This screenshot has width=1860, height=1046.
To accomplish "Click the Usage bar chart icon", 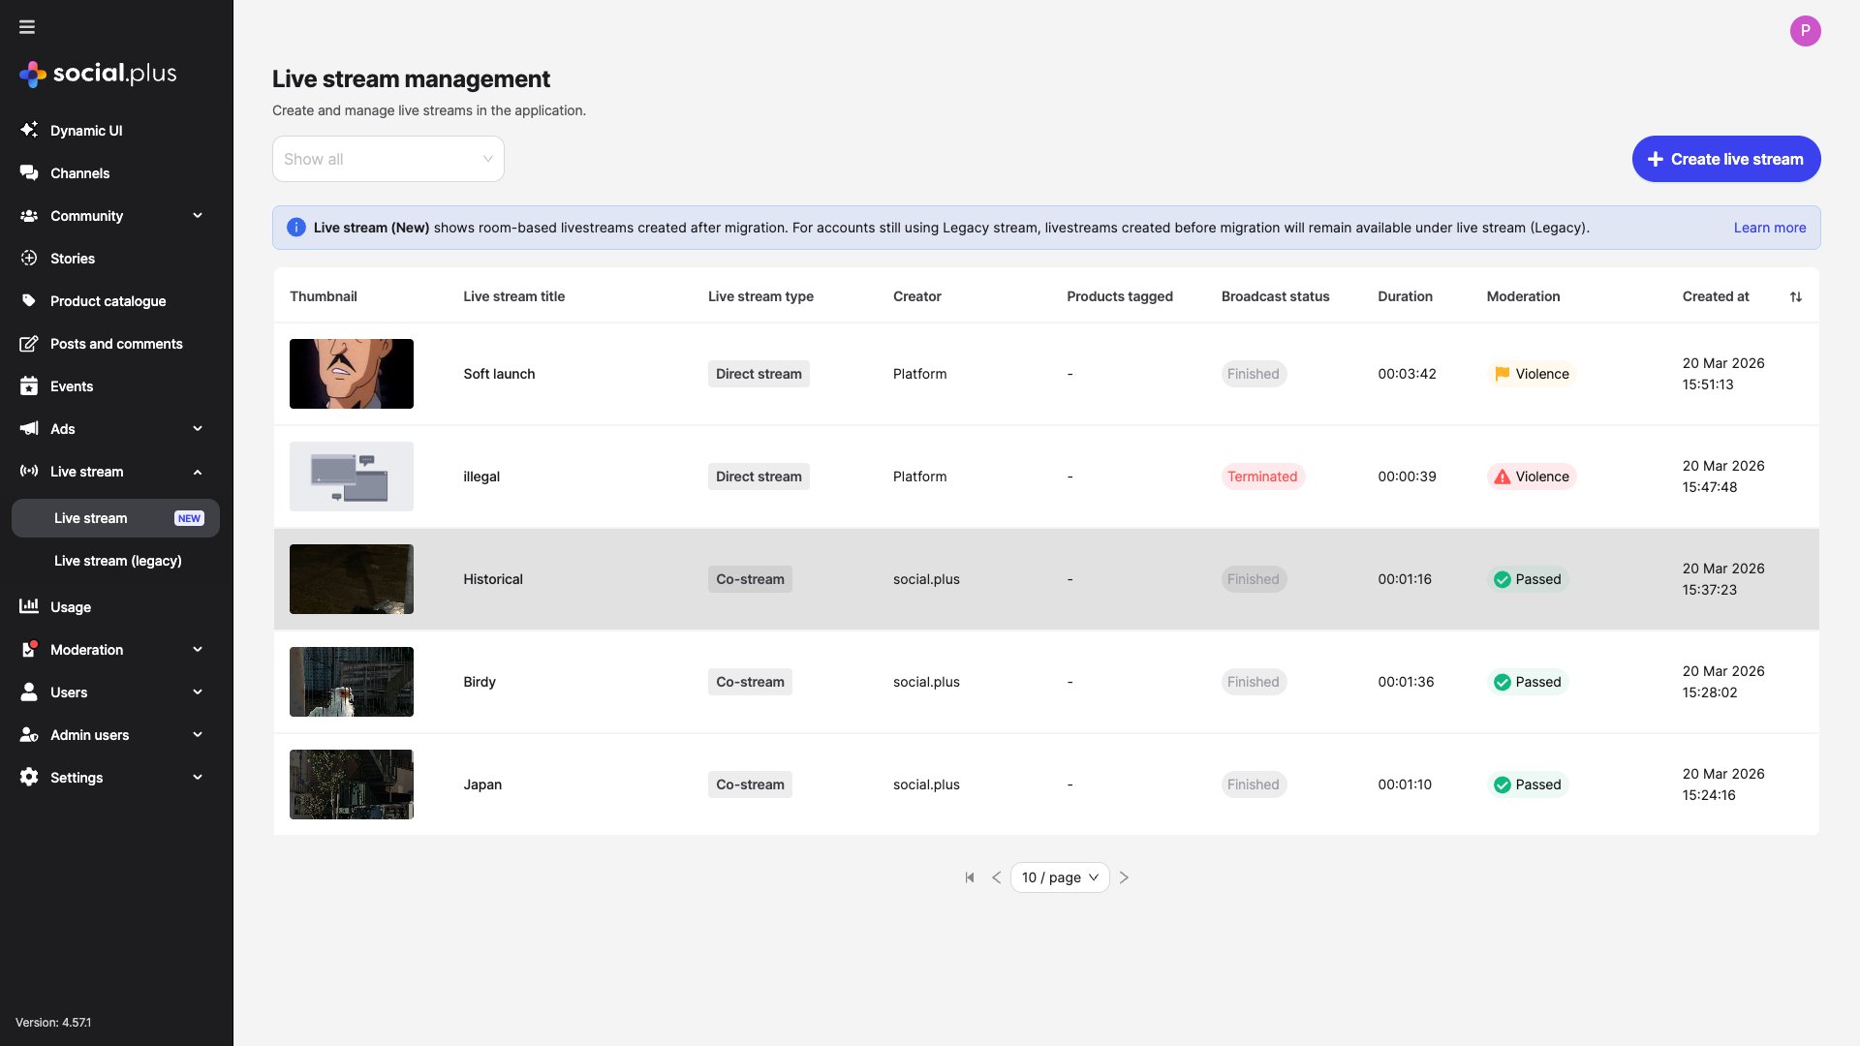I will (29, 606).
